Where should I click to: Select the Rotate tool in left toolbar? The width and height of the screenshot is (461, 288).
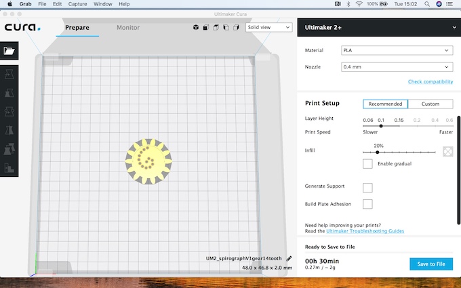point(9,112)
